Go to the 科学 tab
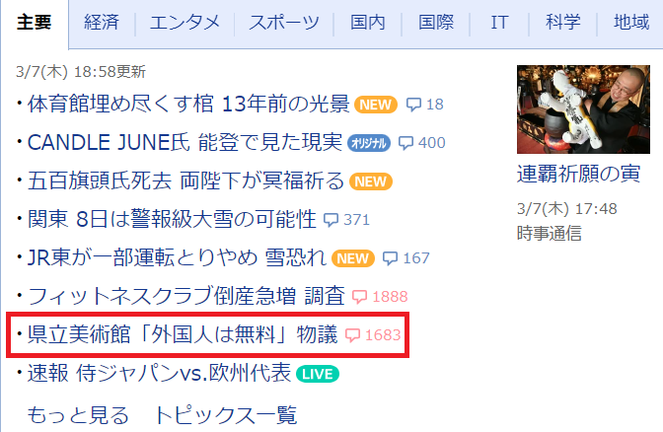 562,22
